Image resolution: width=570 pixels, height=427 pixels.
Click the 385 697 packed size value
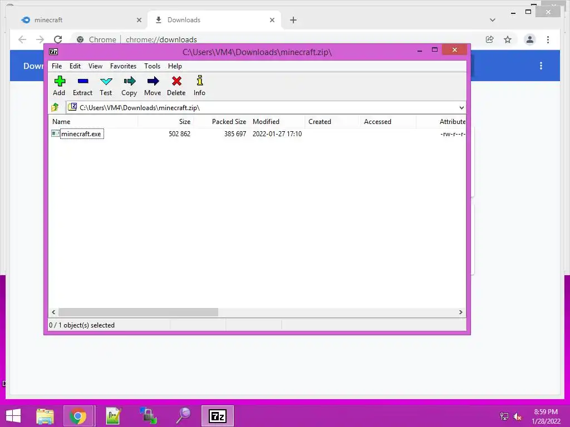coord(235,133)
